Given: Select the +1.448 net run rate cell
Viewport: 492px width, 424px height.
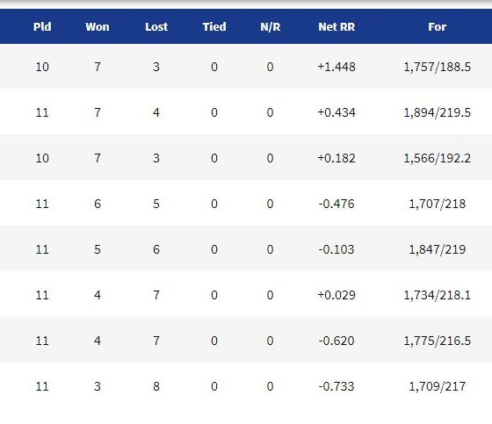Looking at the screenshot, I should [x=336, y=67].
